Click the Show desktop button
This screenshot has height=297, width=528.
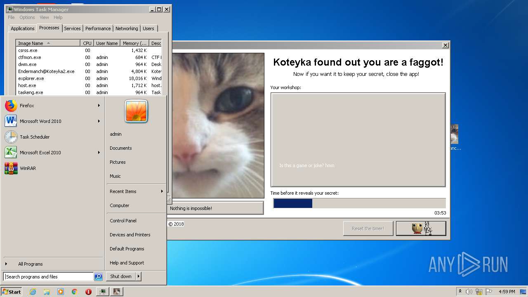pos(523,292)
